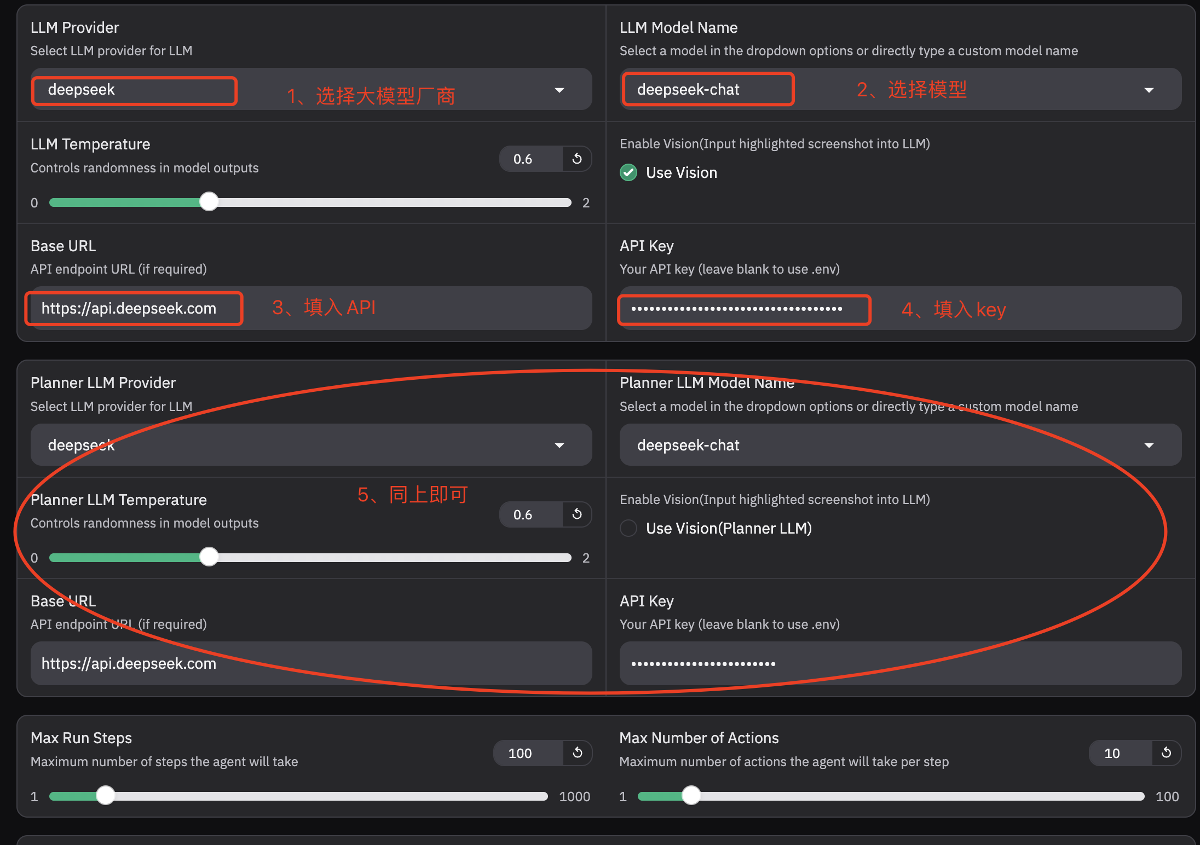
Task: Click the 'Max Run Steps' heading
Action: pos(81,738)
